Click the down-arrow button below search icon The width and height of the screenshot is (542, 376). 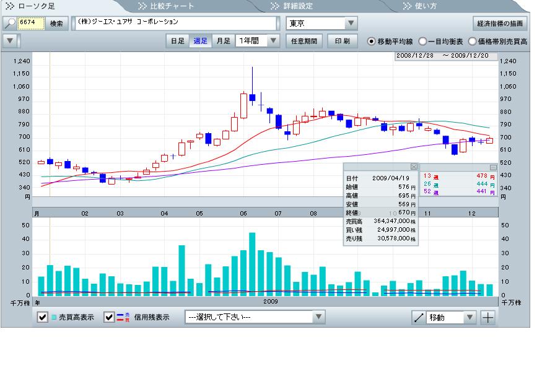(x=9, y=41)
